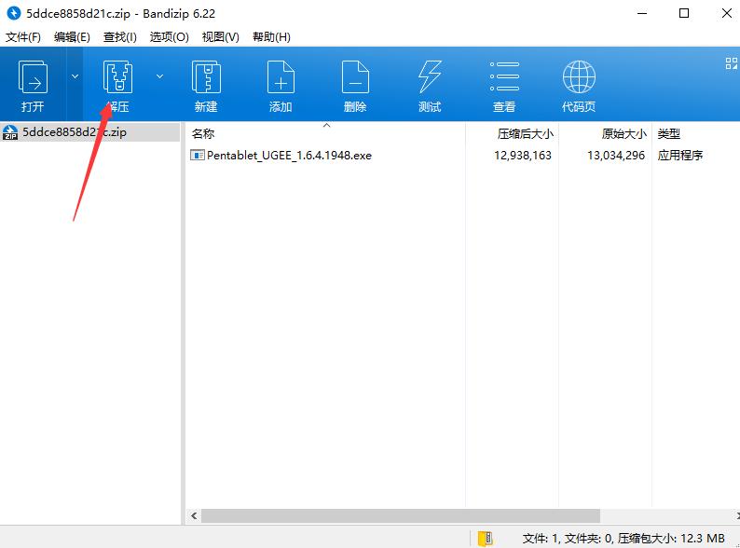The width and height of the screenshot is (740, 548).
Task: Click the Open (打开) toolbar icon
Action: click(33, 77)
